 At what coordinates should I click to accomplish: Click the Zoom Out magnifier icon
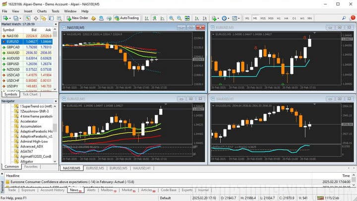point(179,18)
